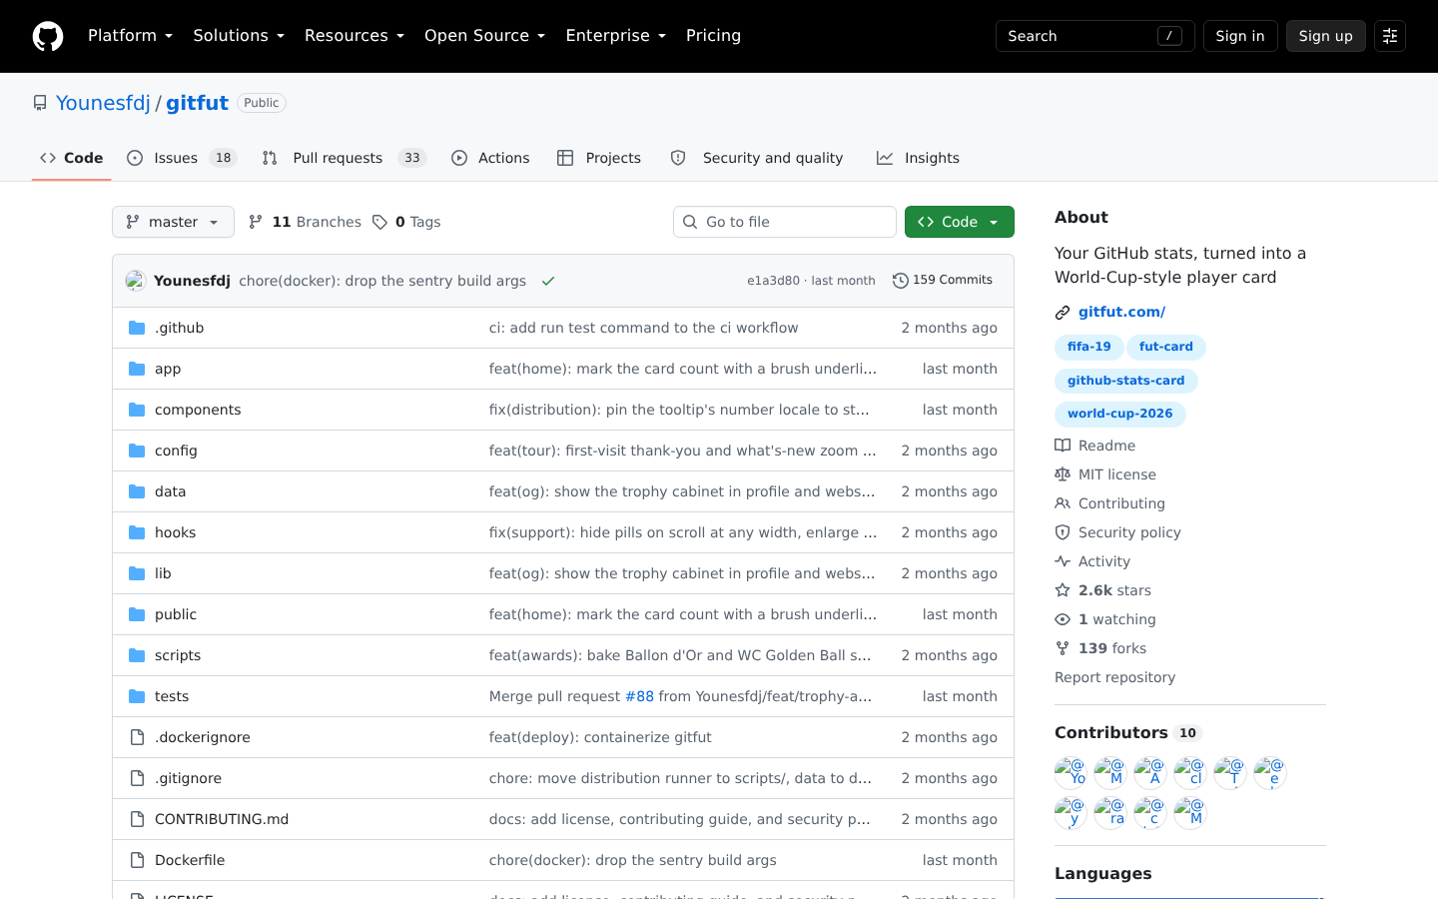The height and width of the screenshot is (899, 1438).
Task: Open the Younesfdj owner profile link
Action: [103, 103]
